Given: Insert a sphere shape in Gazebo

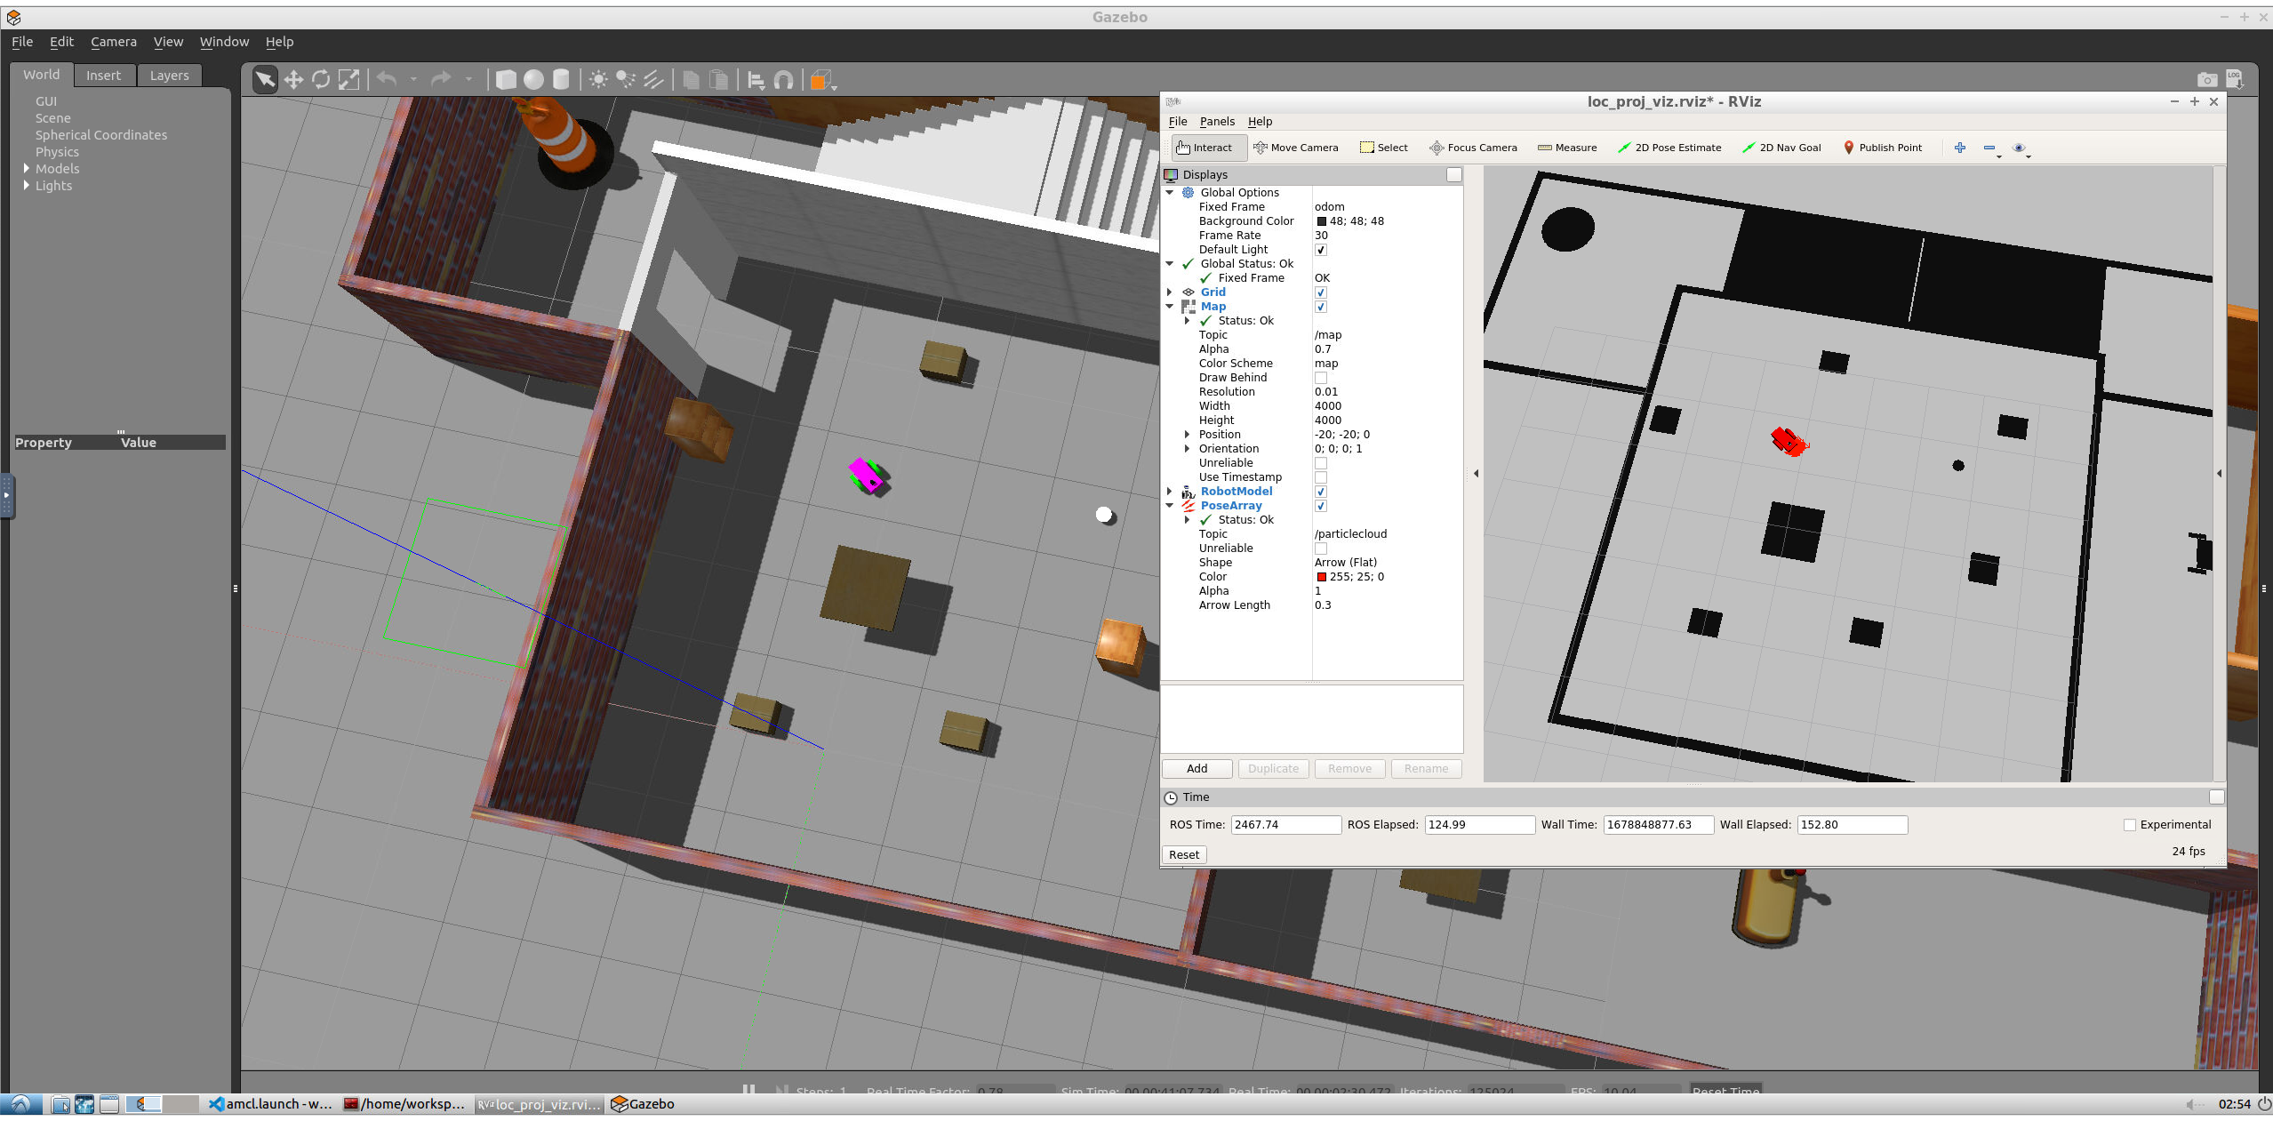Looking at the screenshot, I should tap(533, 80).
